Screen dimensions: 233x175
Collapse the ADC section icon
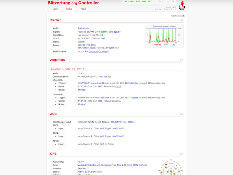pyautogui.click(x=181, y=114)
